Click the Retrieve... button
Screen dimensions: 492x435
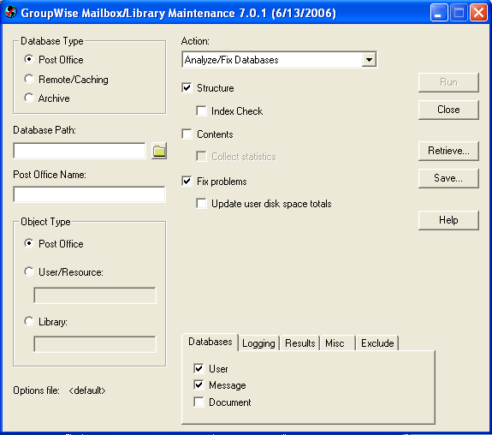(x=448, y=151)
